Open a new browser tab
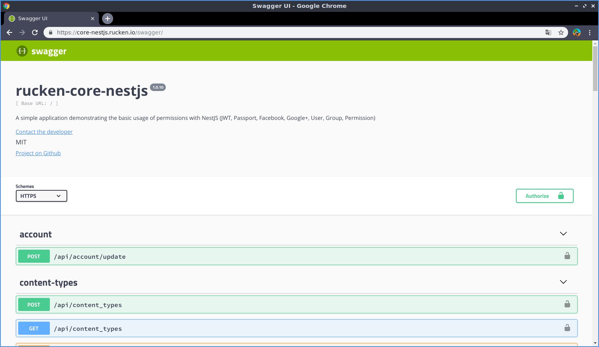The height and width of the screenshot is (347, 599). pyautogui.click(x=108, y=19)
